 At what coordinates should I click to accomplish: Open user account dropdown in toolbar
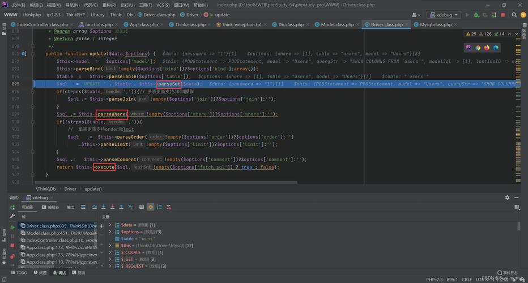tap(416, 15)
